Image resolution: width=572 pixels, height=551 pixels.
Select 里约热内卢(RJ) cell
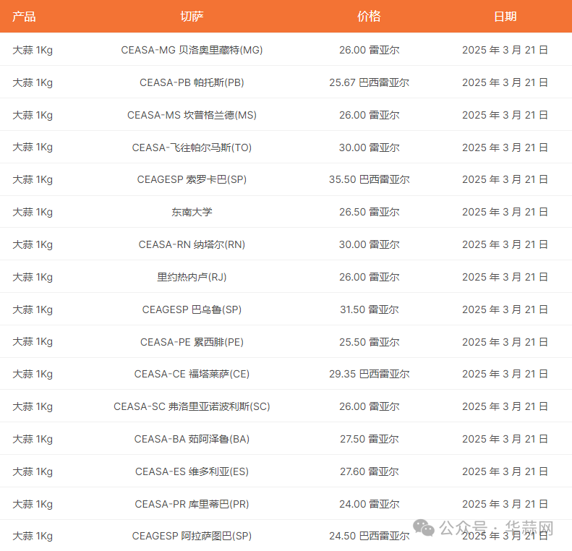tap(192, 277)
